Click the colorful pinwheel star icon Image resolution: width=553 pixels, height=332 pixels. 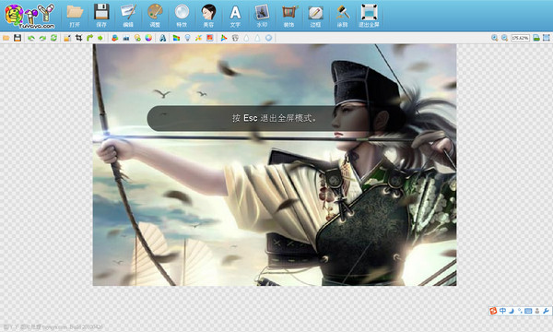(x=198, y=38)
